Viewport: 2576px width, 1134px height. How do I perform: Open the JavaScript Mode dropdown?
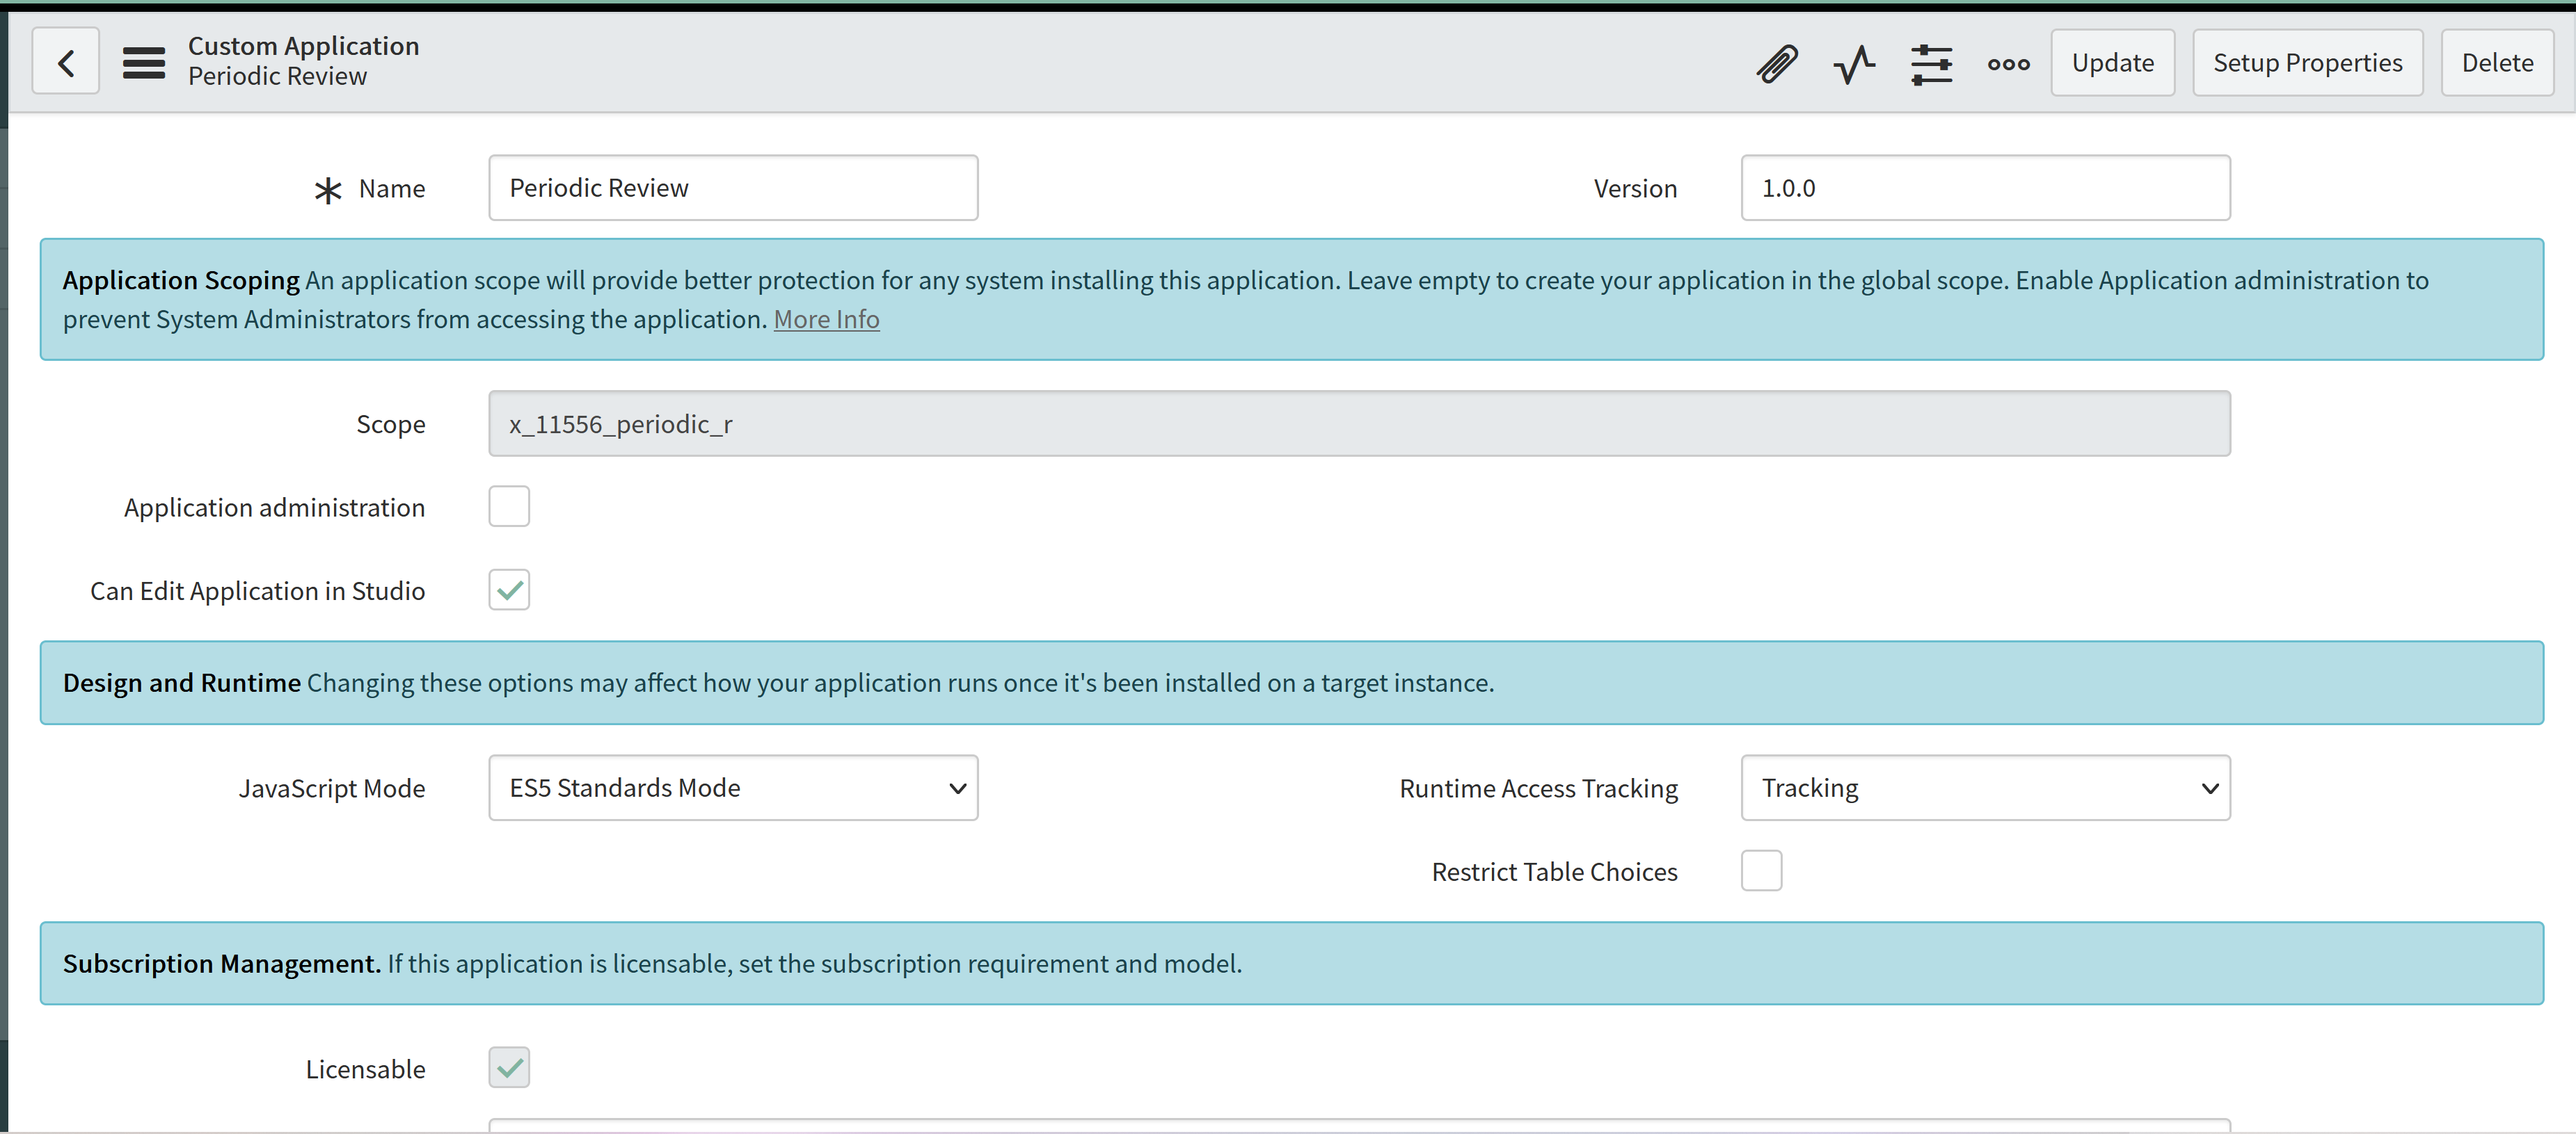coord(733,787)
